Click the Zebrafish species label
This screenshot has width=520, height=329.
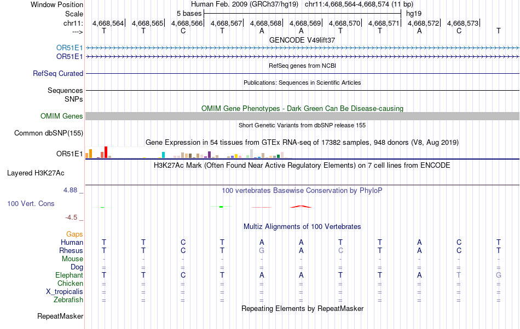pos(68,300)
